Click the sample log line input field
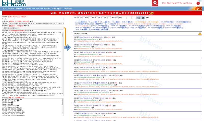The height and width of the screenshot is (121, 204). click(33, 23)
